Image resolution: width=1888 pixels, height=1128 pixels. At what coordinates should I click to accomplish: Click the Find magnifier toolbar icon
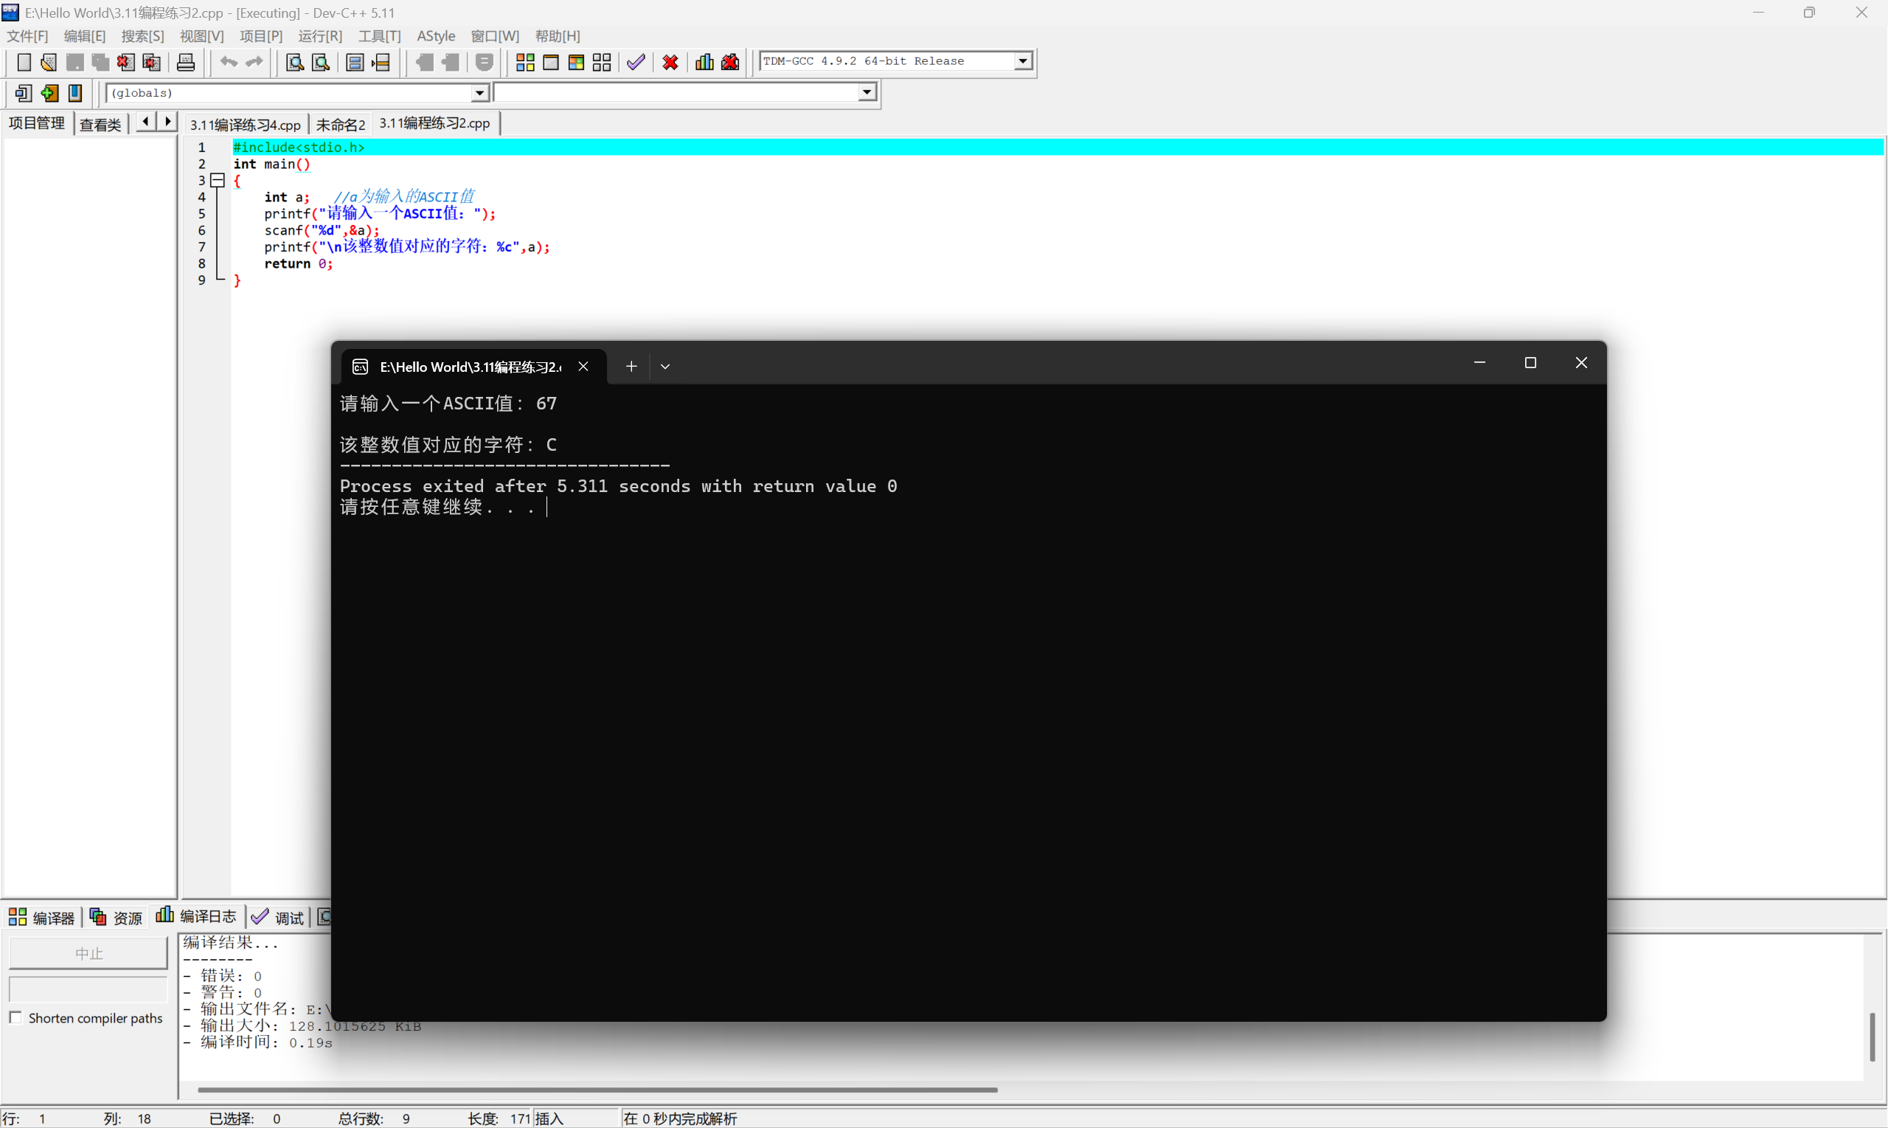point(294,62)
